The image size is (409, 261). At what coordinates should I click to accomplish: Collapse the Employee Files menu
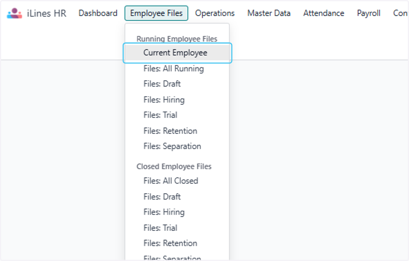[156, 13]
